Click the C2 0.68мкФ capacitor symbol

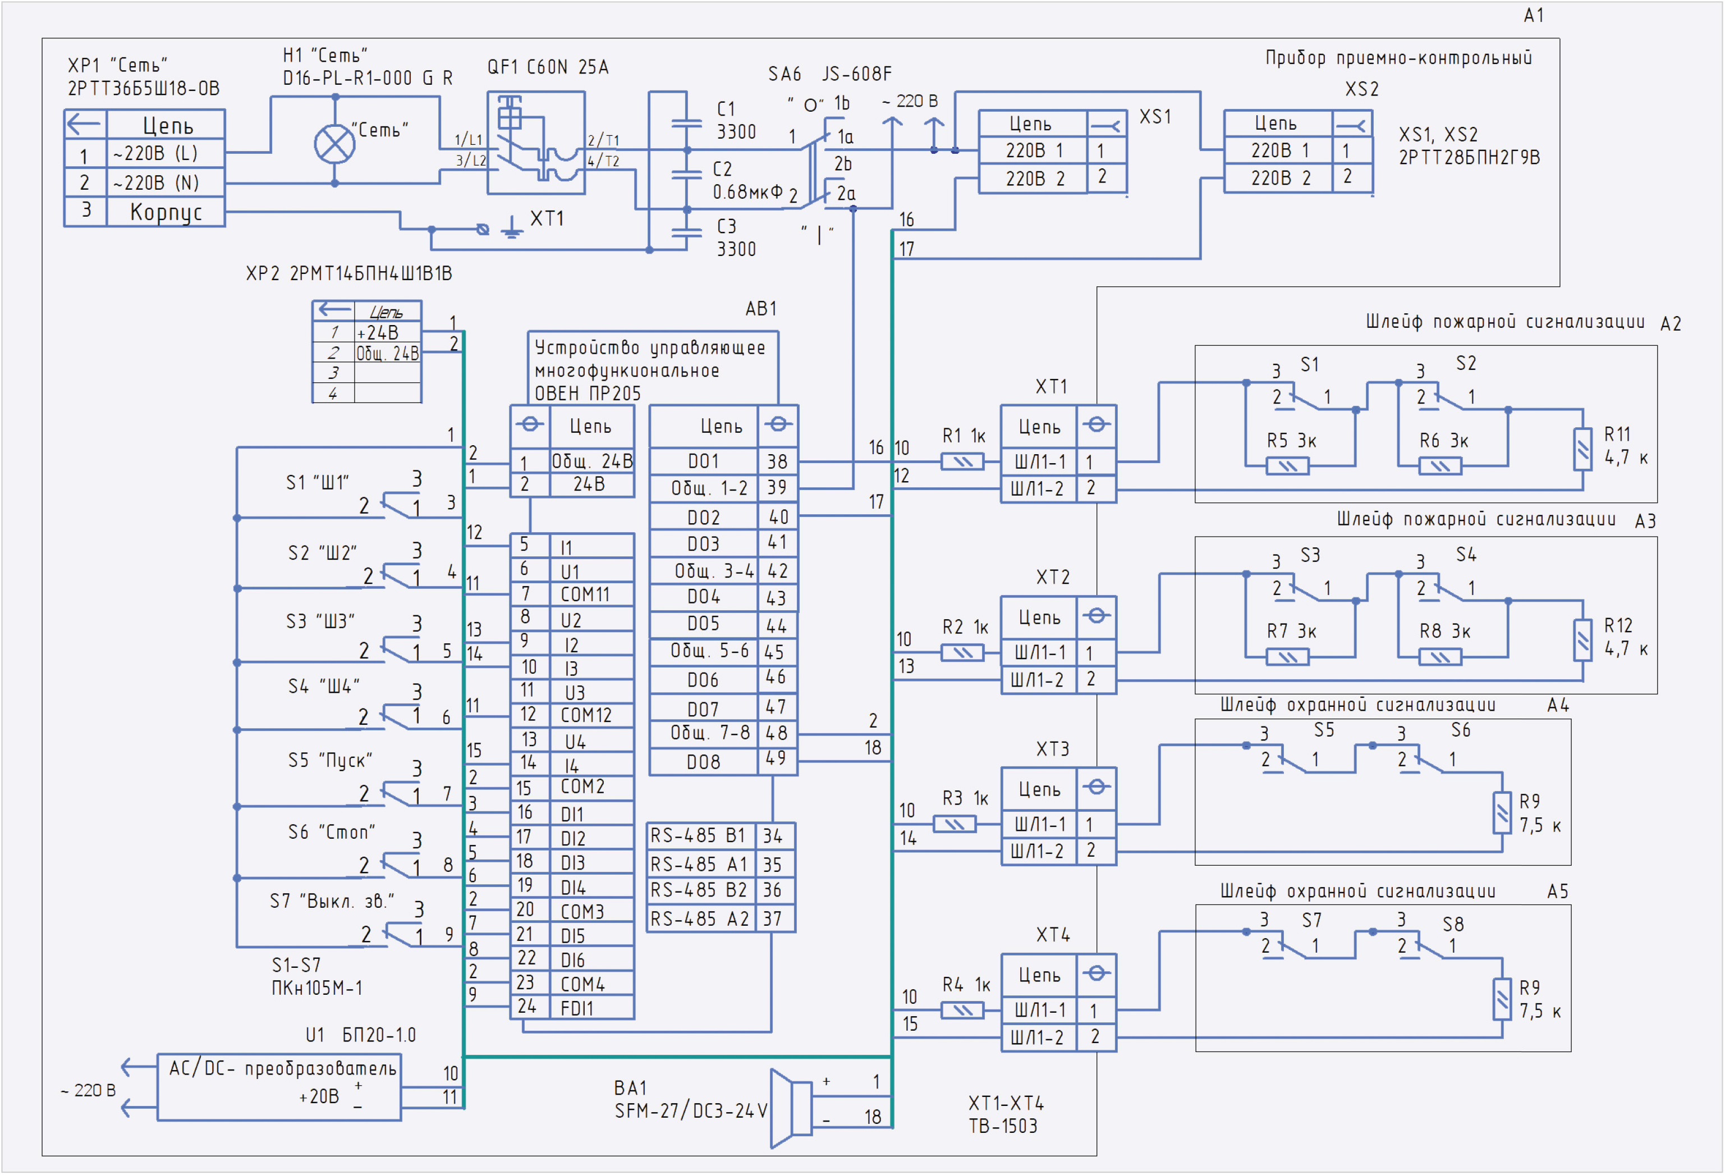tap(687, 175)
